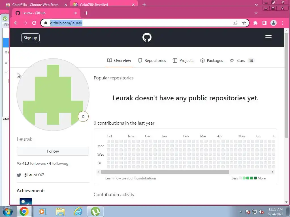
Task: Expand the third tree node in uTorrent sidebar
Action: tap(6, 72)
